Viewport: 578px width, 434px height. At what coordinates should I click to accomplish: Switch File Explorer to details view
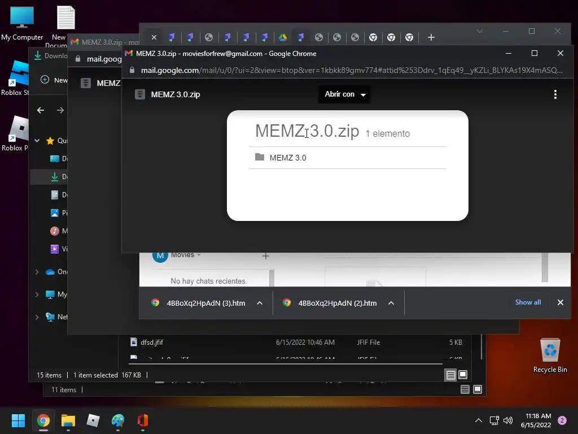click(x=450, y=375)
